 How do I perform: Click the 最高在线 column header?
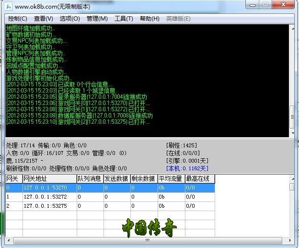click(199, 179)
